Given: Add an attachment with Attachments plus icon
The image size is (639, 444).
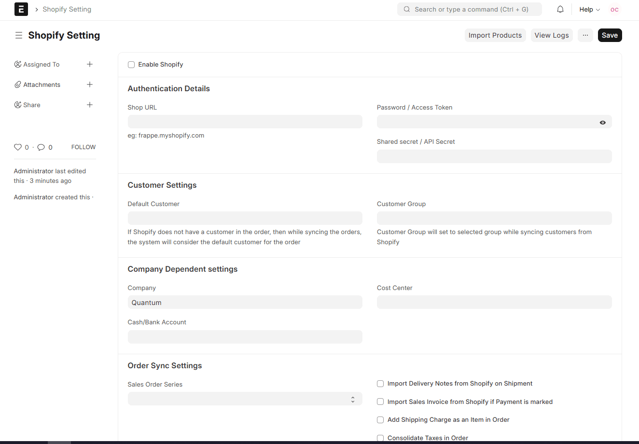Looking at the screenshot, I should (90, 84).
